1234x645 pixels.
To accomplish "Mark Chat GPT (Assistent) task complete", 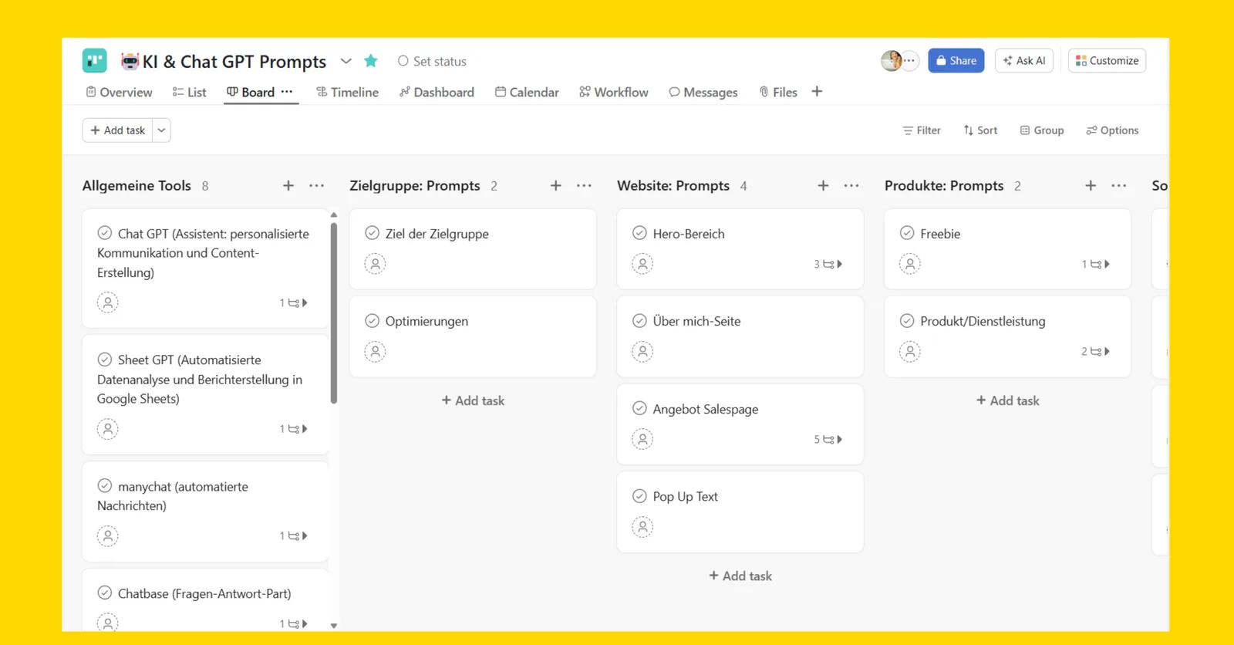I will pos(105,233).
